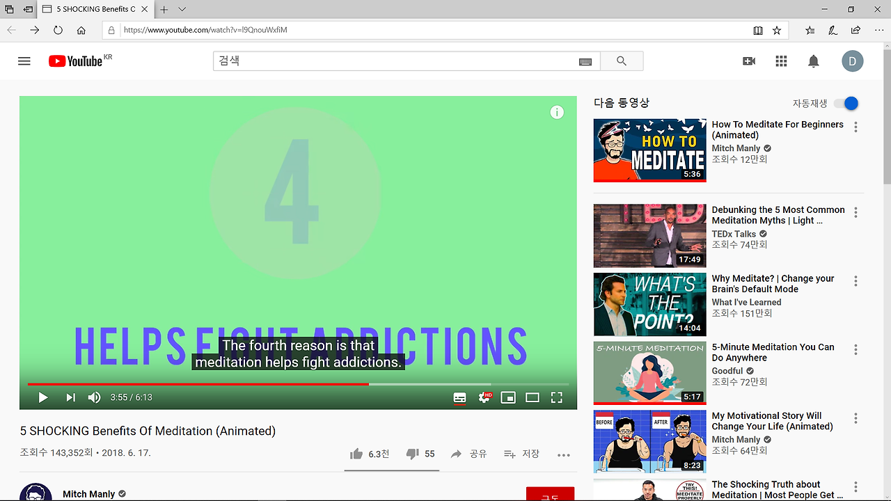891x501 pixels.
Task: Open the Create video camera icon
Action: pyautogui.click(x=748, y=61)
